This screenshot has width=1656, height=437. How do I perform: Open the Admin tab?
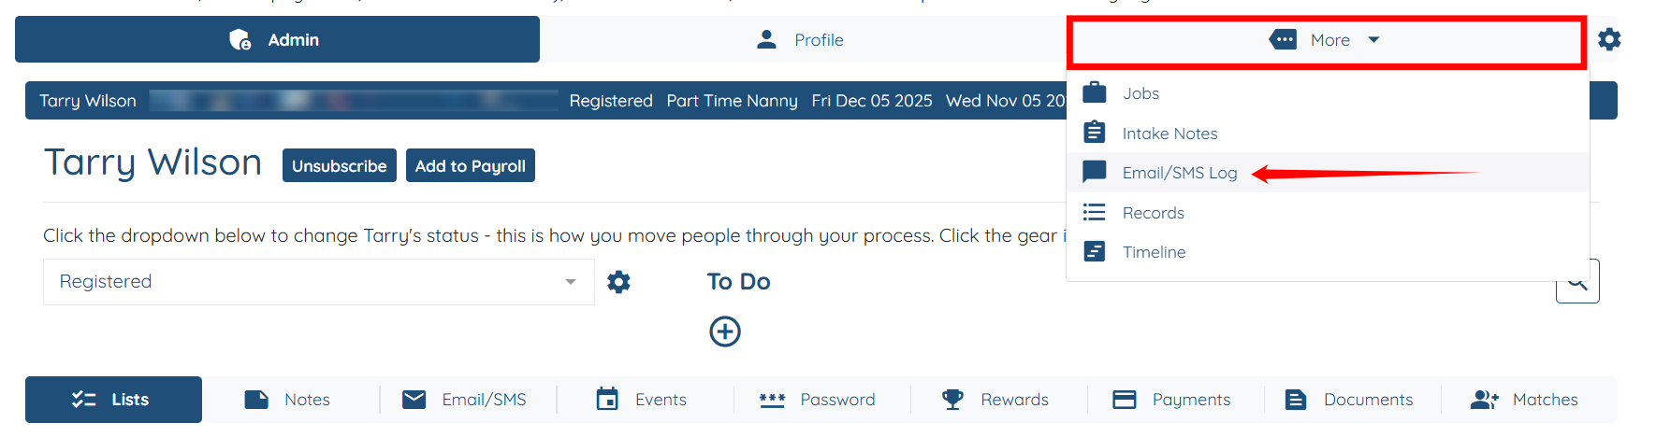pos(277,40)
